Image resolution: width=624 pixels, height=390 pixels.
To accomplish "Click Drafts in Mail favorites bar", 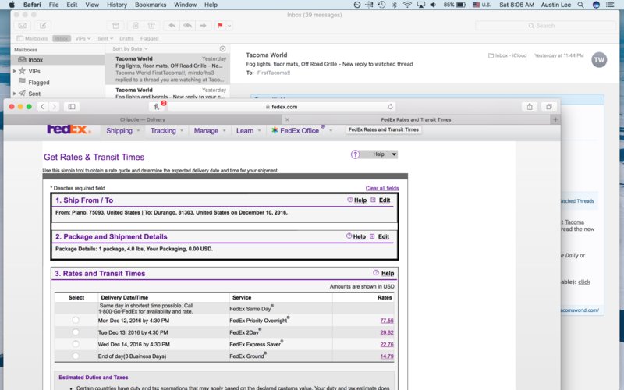I will (126, 38).
